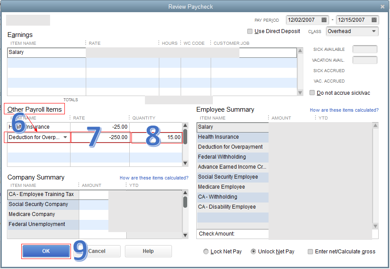This screenshot has width=390, height=269.
Task: Click QUANTITY column header in Other Payroll Items
Action: (144, 118)
